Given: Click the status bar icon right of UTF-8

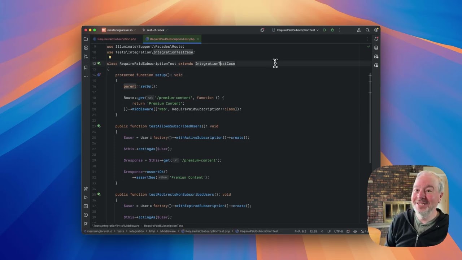Looking at the screenshot, I should [x=348, y=231].
